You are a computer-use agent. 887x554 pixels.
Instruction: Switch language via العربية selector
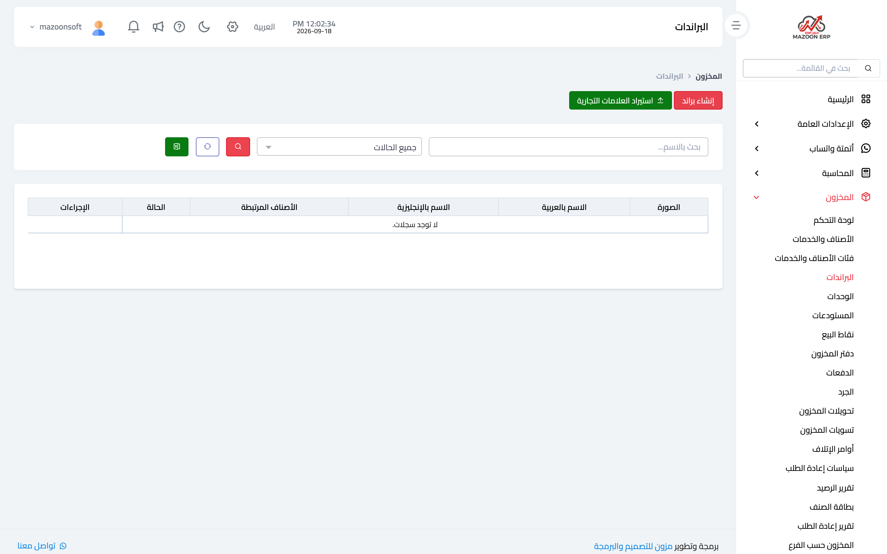(x=264, y=27)
